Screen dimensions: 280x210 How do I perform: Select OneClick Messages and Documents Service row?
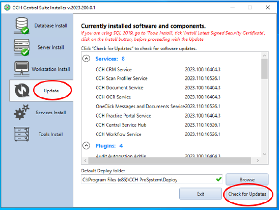[158, 107]
